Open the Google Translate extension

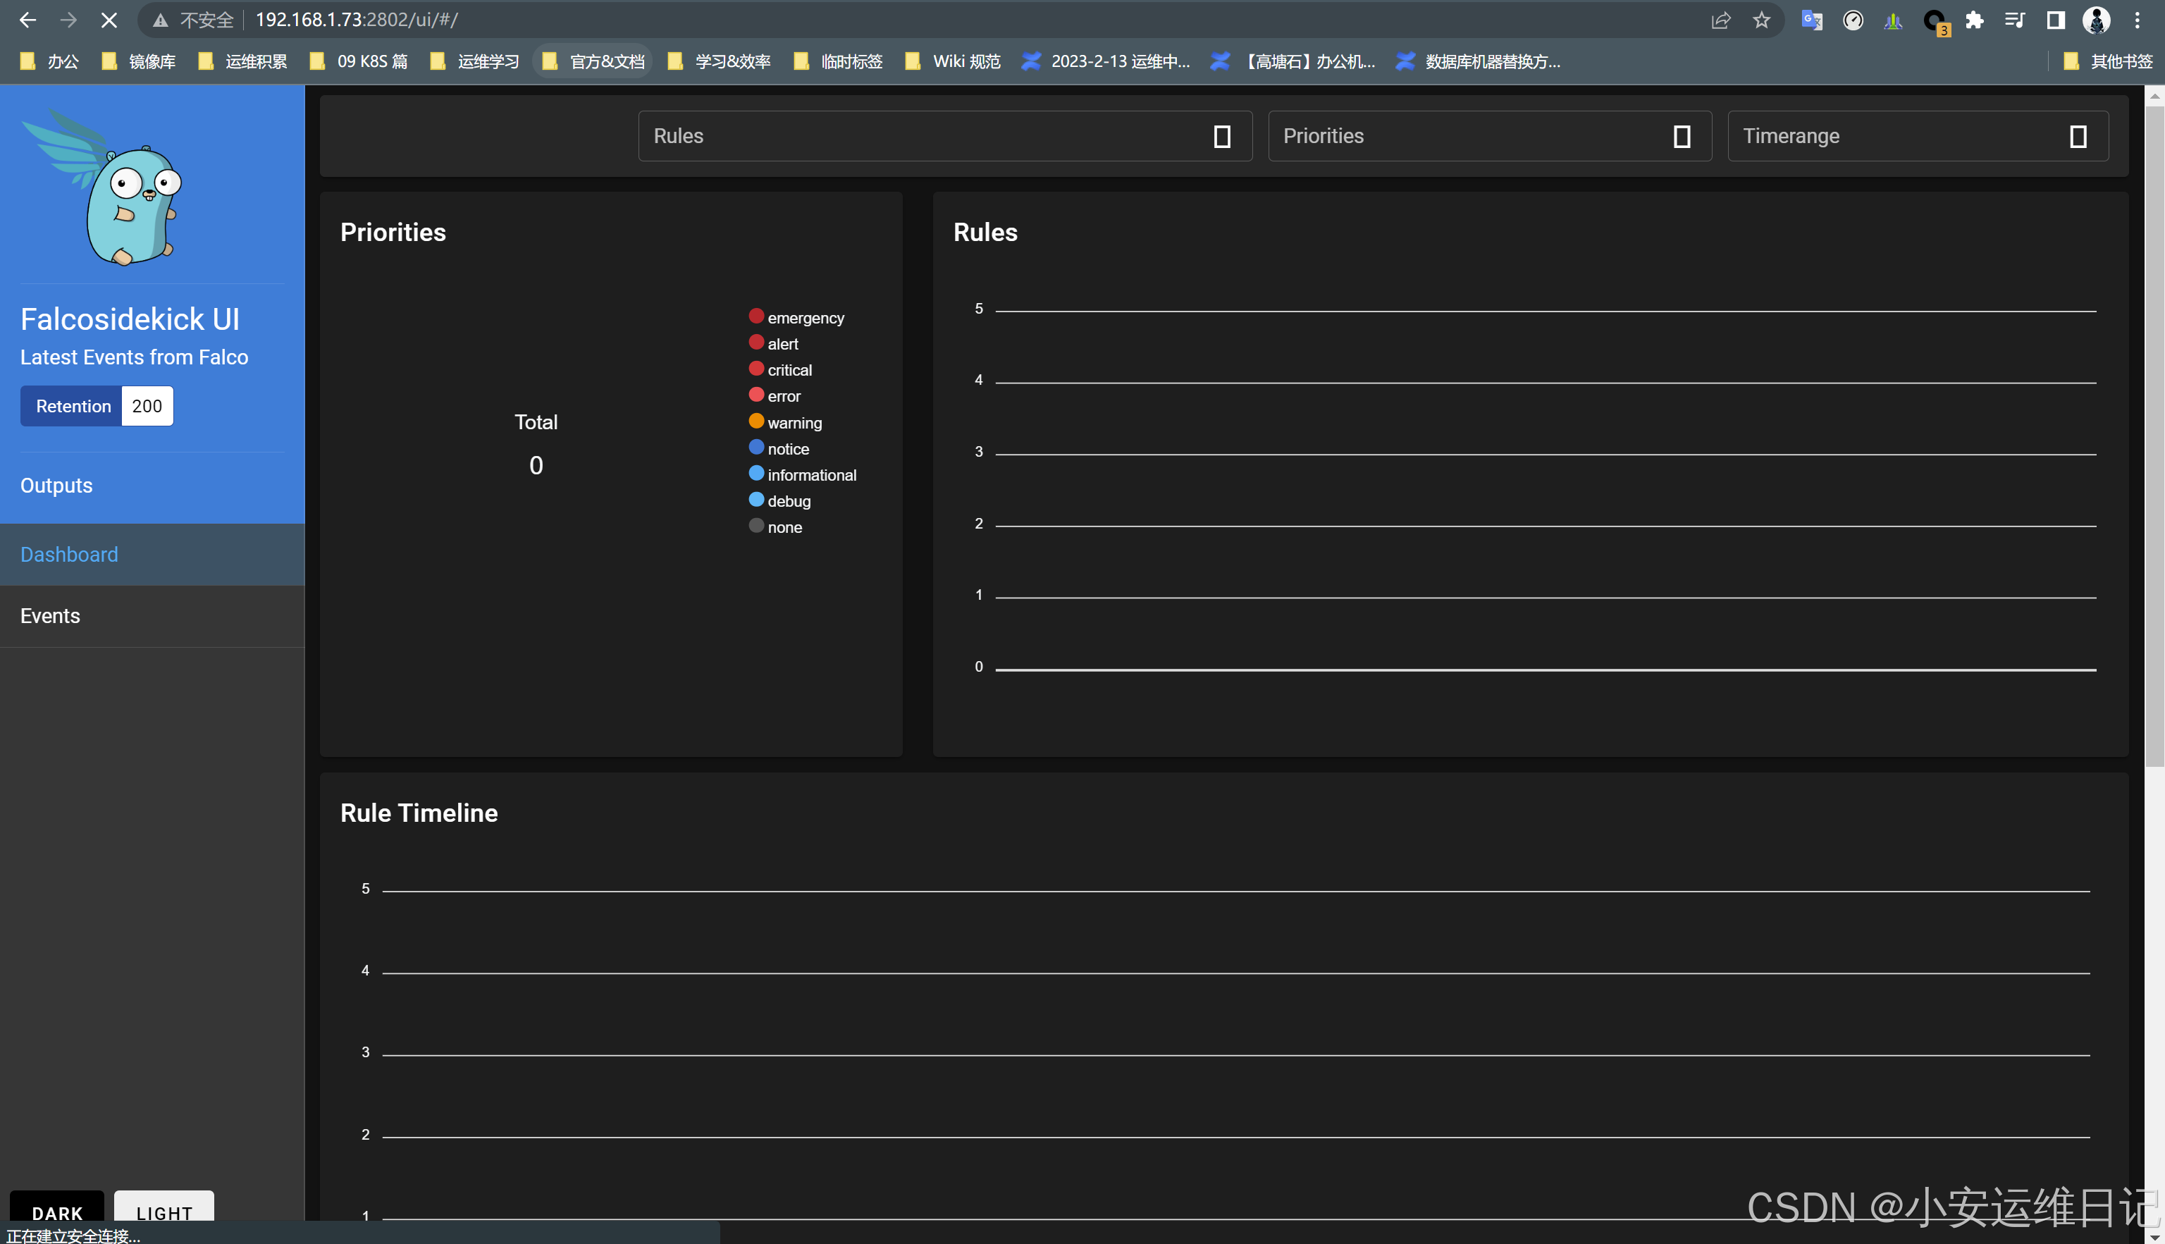coord(1811,20)
